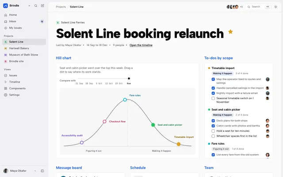The width and height of the screenshot is (283, 177).
Task: Uncheck Handle cancelled sailings in the import
Action: (213, 88)
